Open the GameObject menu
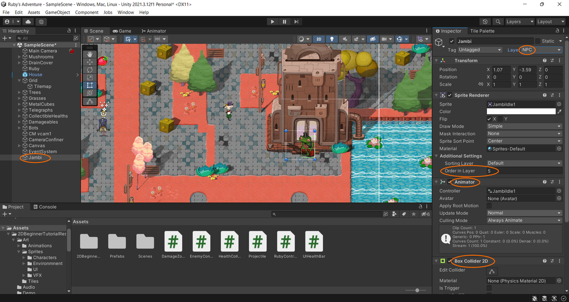The width and height of the screenshot is (569, 302). pyautogui.click(x=57, y=12)
